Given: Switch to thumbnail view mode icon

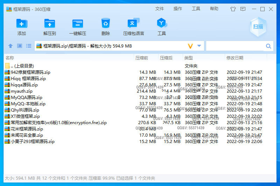Looking at the screenshot, I should click(20, 46).
